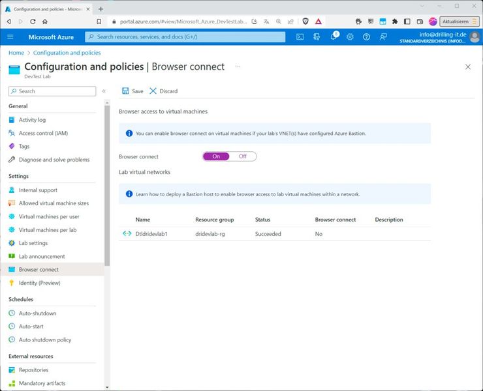
Task: Open browser extensions puzzle icon
Action: click(395, 22)
